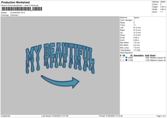Click the 'Created By:' footer label
Screen dimensions: 167x118
pos(6,116)
